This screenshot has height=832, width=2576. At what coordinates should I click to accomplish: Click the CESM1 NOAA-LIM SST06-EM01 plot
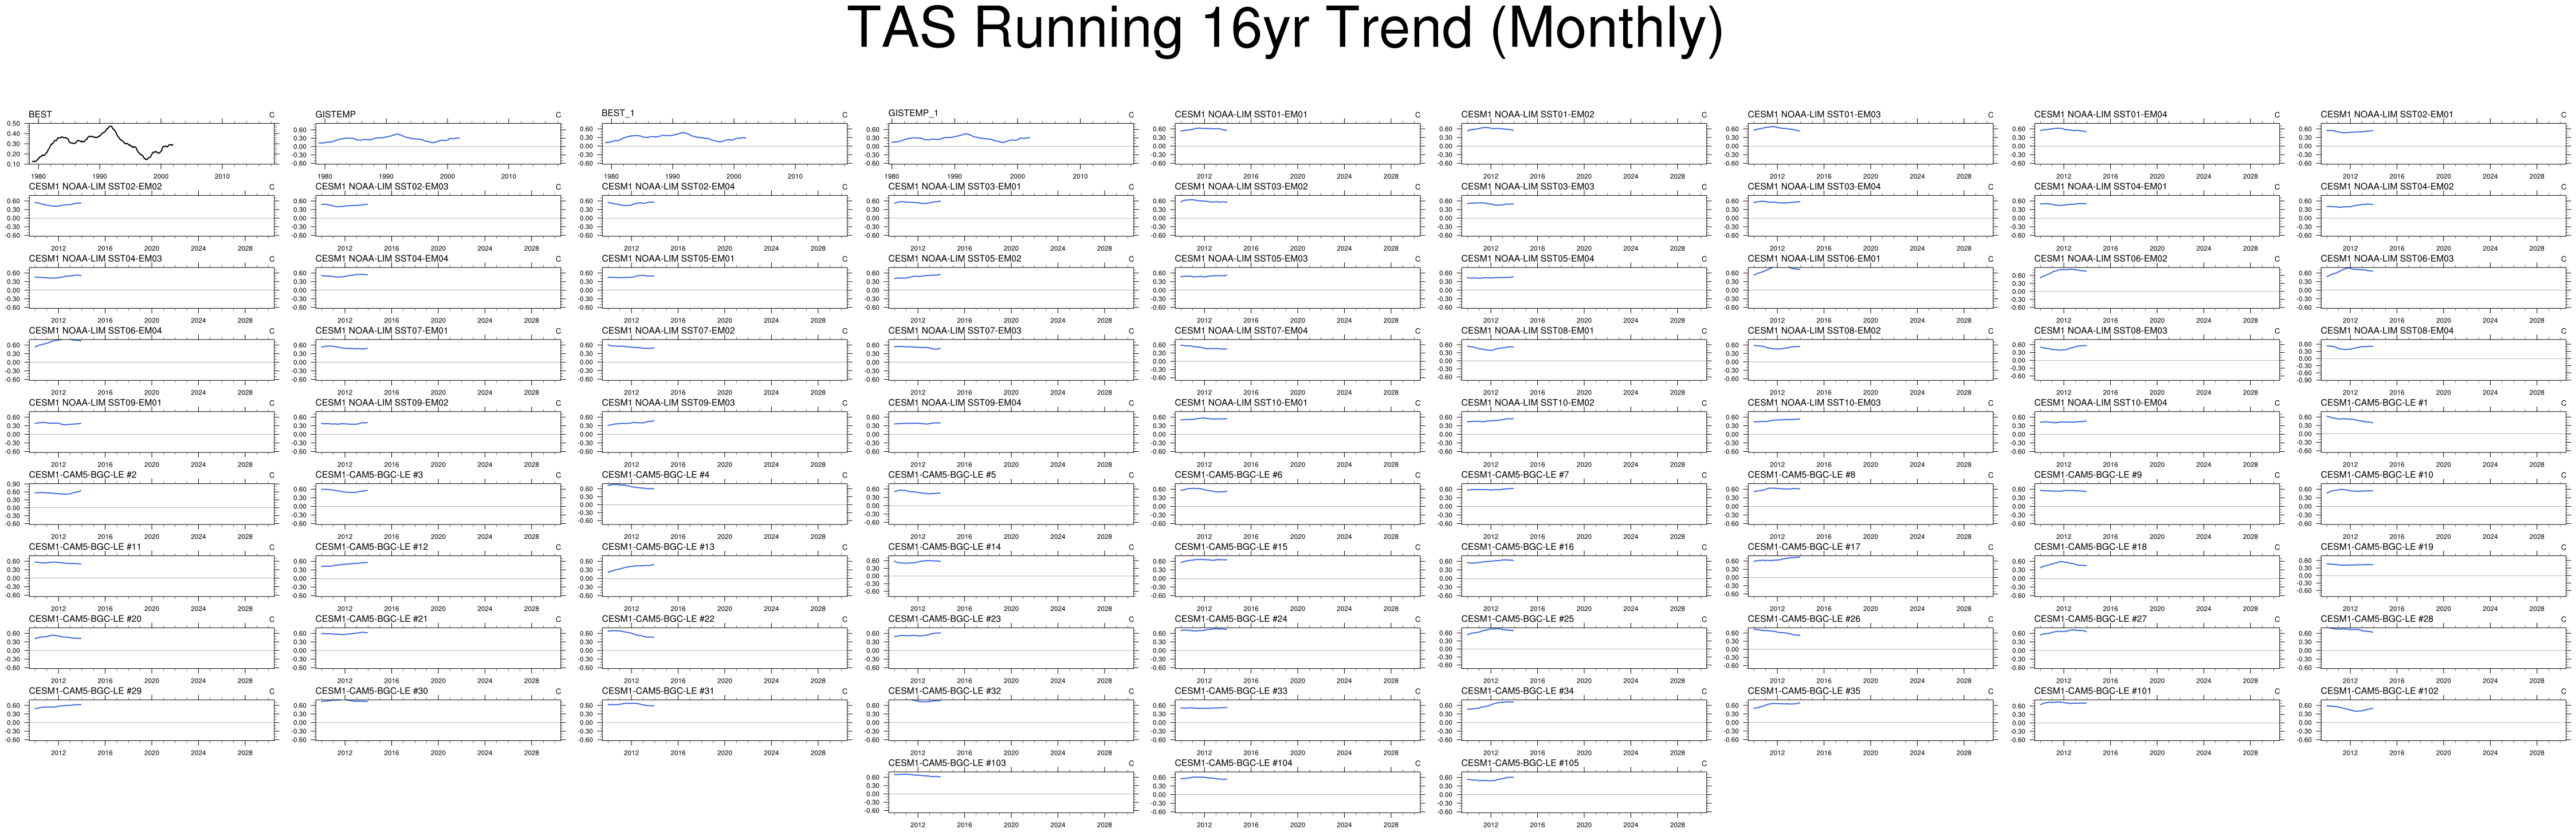(1870, 287)
